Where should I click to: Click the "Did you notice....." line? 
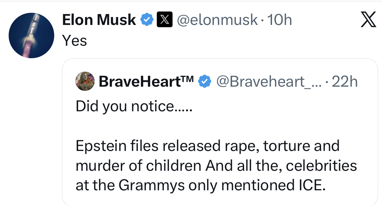[134, 106]
